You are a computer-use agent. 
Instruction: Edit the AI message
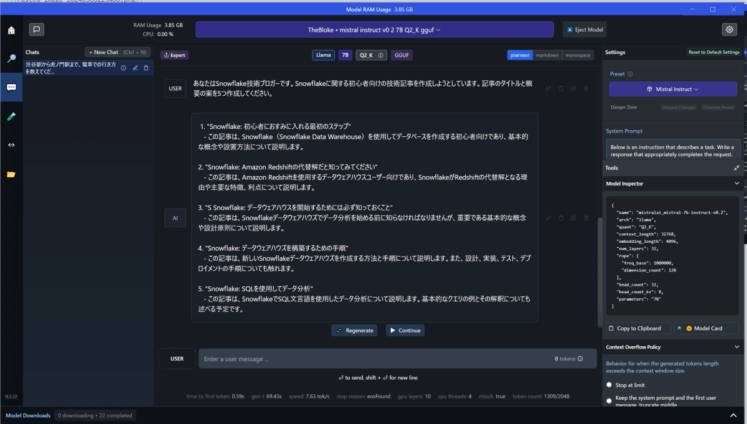click(x=573, y=218)
